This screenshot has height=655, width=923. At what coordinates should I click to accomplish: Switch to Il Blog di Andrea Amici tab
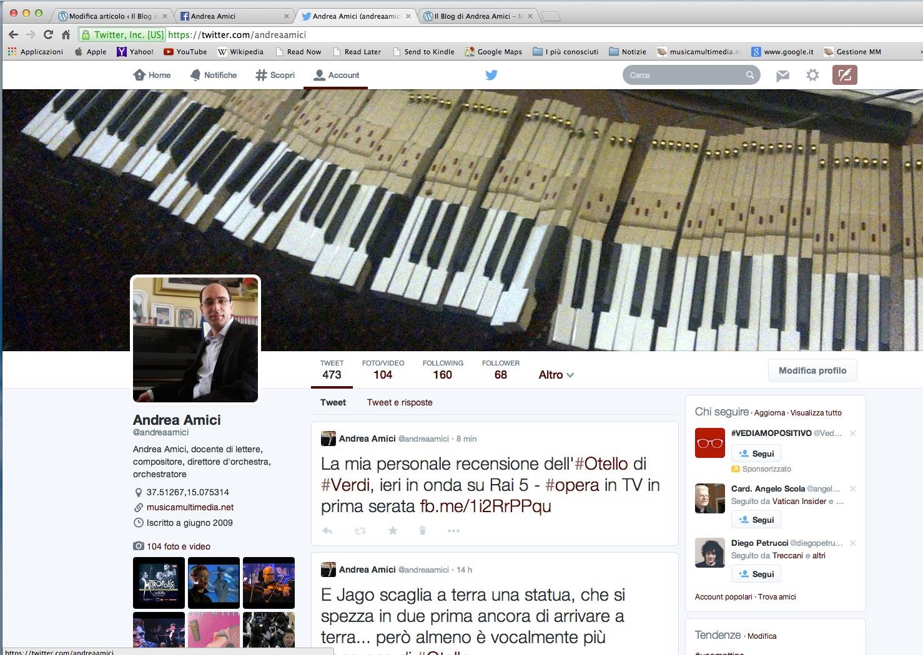(478, 16)
